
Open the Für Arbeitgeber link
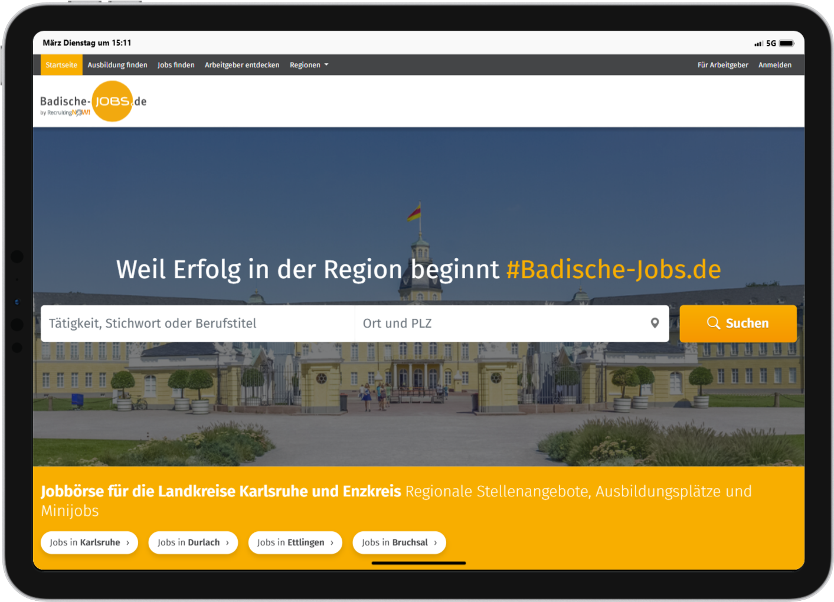[722, 65]
